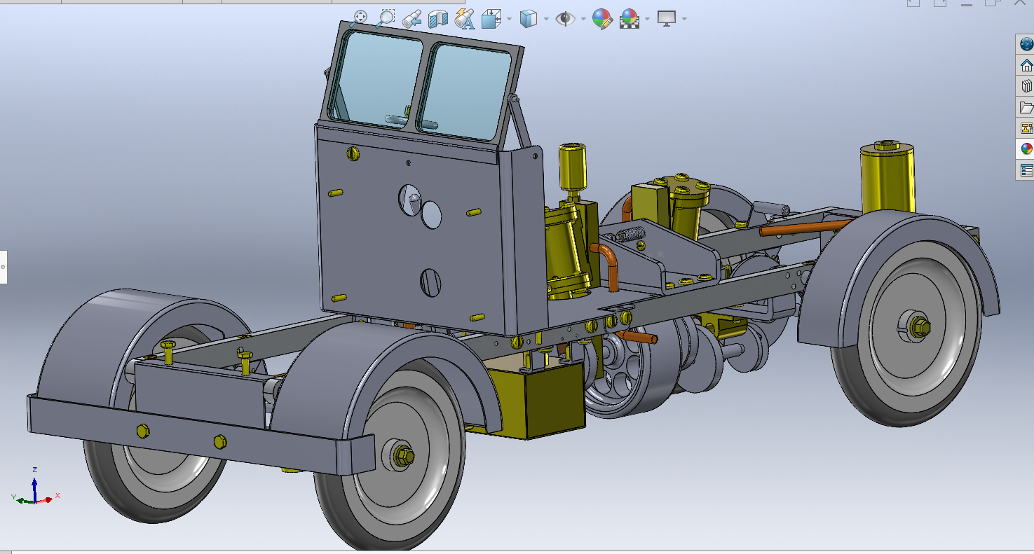This screenshot has height=554, width=1034.
Task: Open the Design Library task pane tab
Action: pos(1026,86)
